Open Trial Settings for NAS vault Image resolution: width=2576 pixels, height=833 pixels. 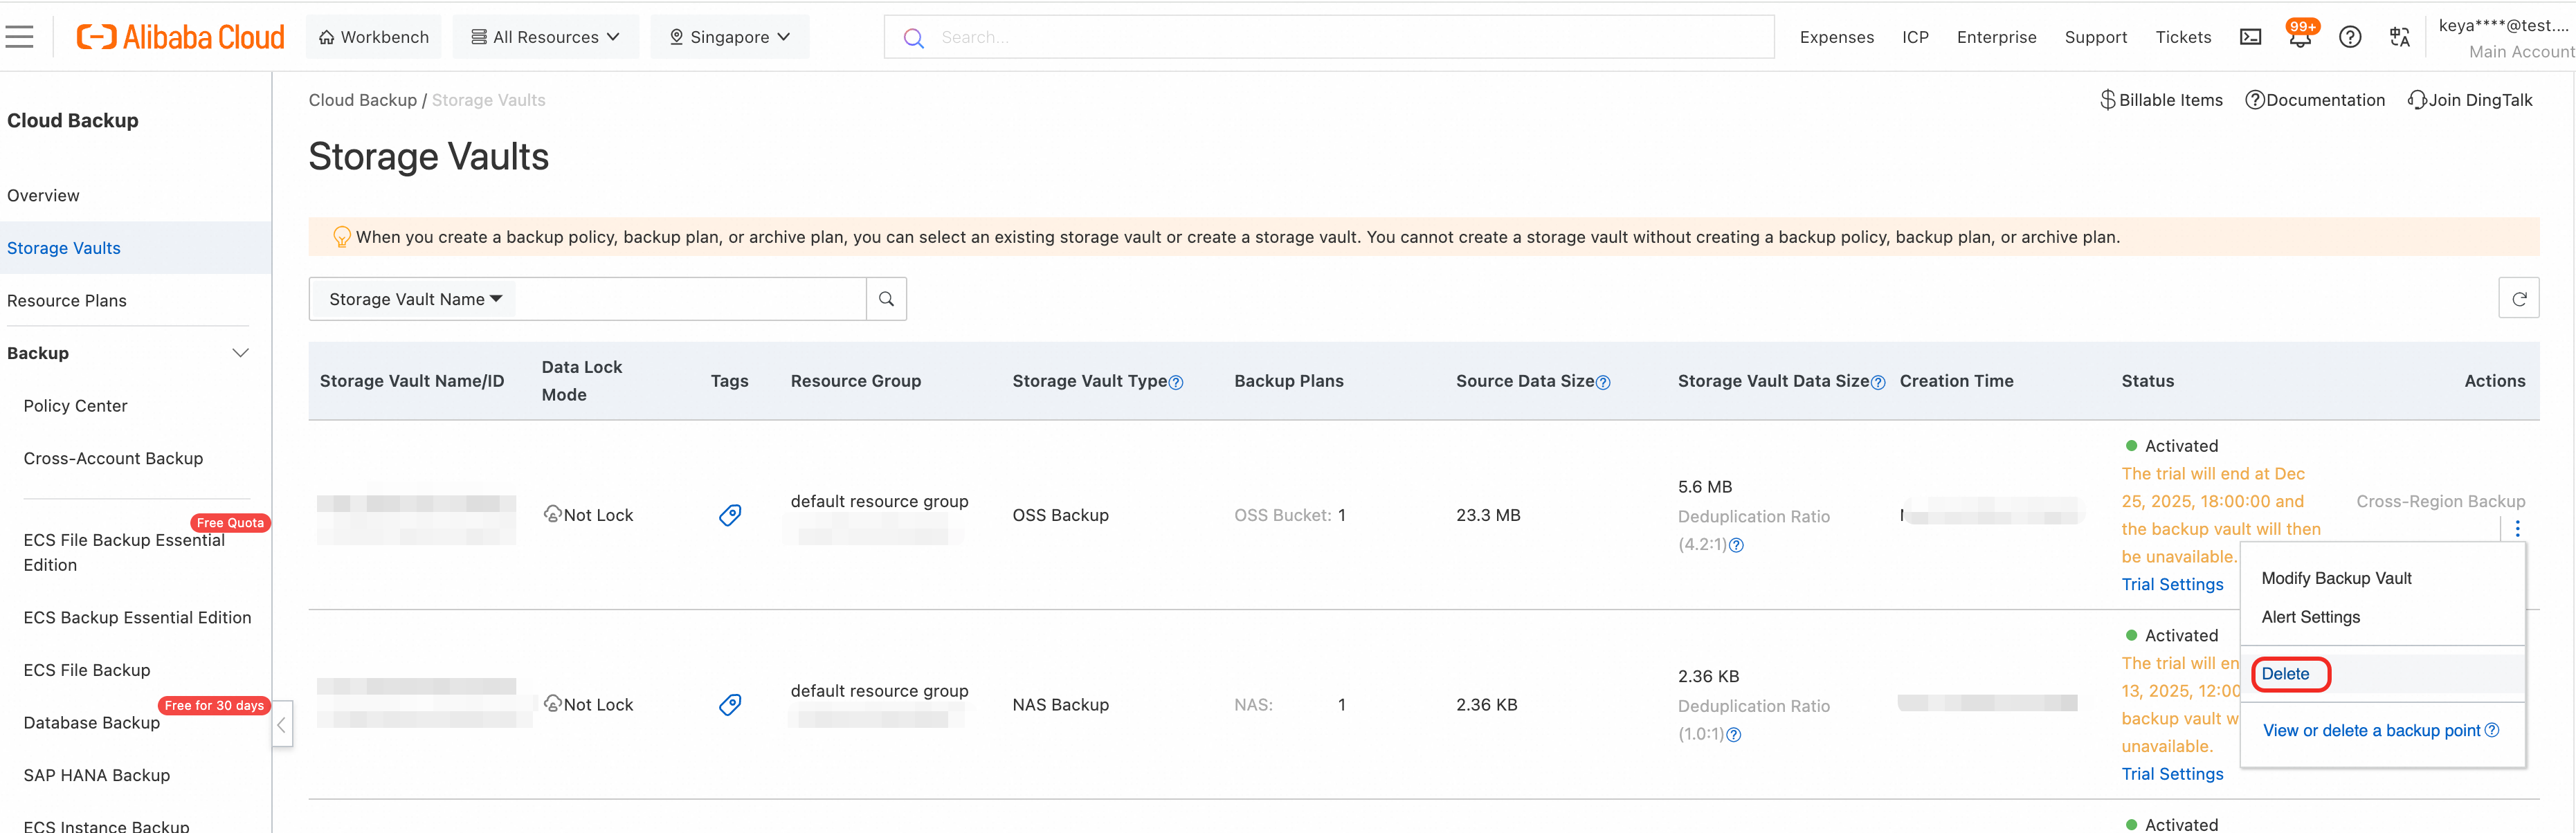tap(2172, 775)
